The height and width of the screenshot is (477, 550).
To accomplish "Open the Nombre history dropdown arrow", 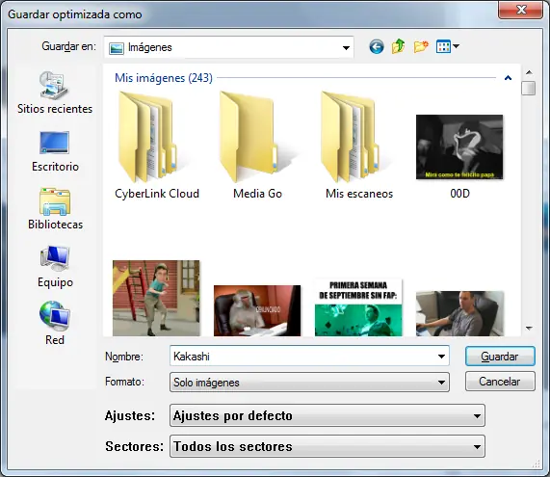I will point(441,357).
